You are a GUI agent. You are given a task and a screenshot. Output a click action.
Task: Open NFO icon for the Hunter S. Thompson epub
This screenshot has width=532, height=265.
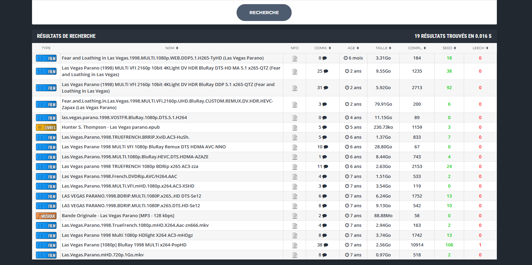(x=294, y=128)
